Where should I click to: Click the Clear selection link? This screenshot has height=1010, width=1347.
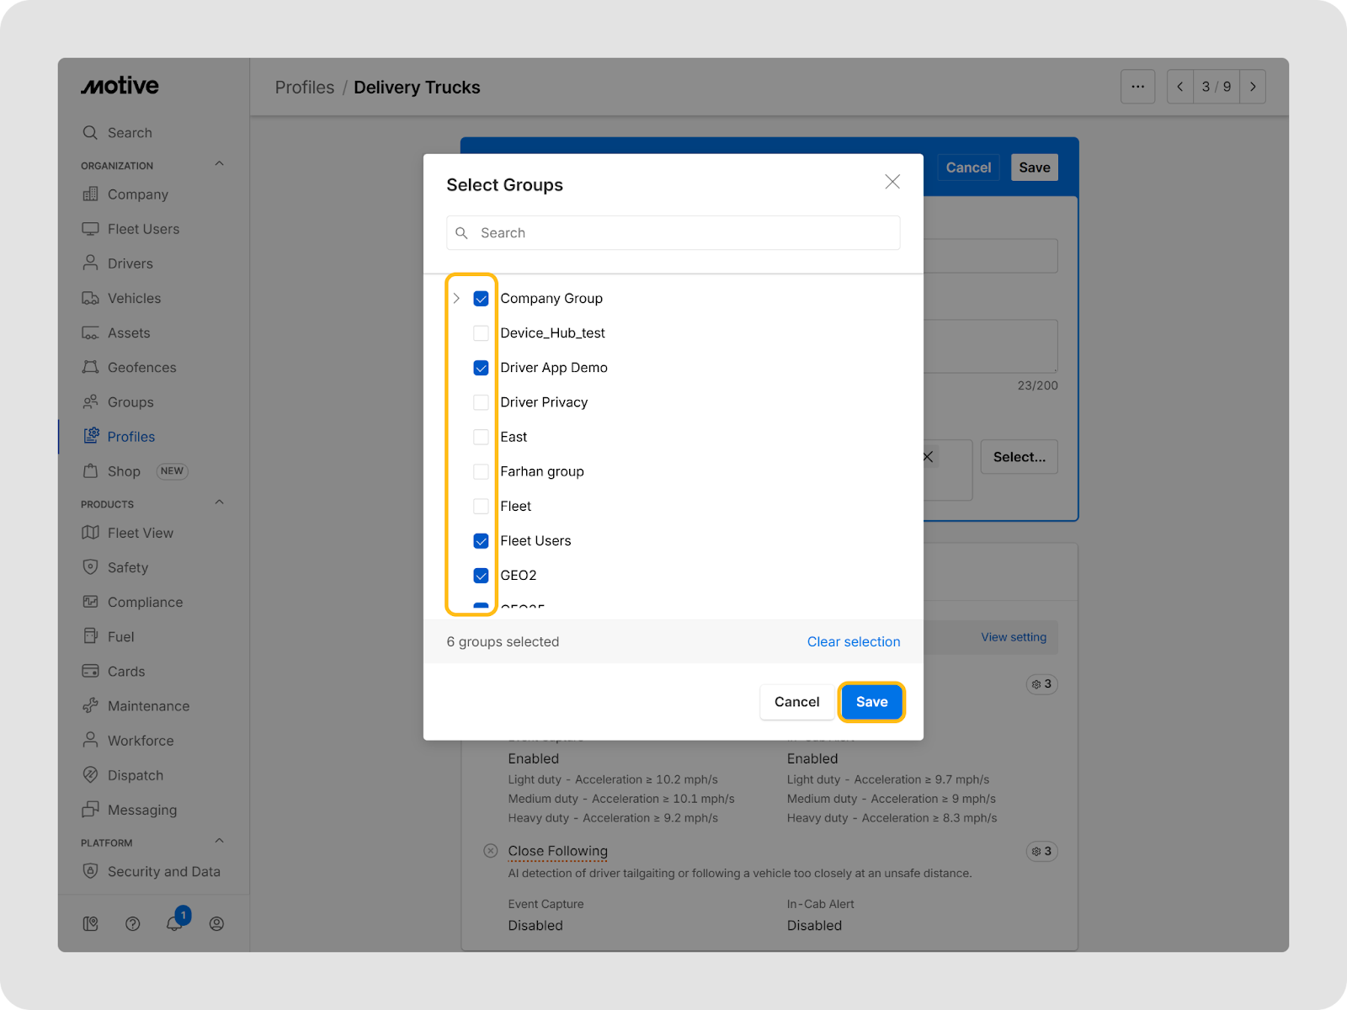pos(853,641)
